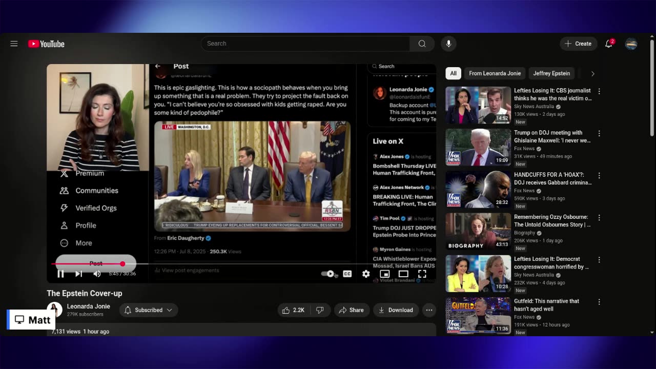Open the Leonarda Jonie channel name link
Viewport: 656px width, 369px height.
89,306
